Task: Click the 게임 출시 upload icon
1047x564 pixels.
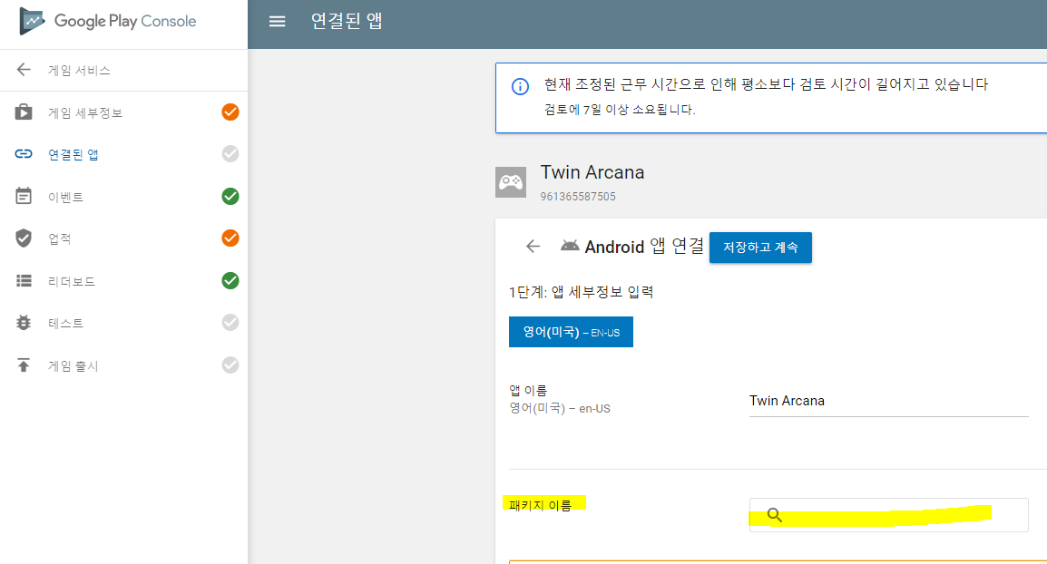Action: coord(24,365)
